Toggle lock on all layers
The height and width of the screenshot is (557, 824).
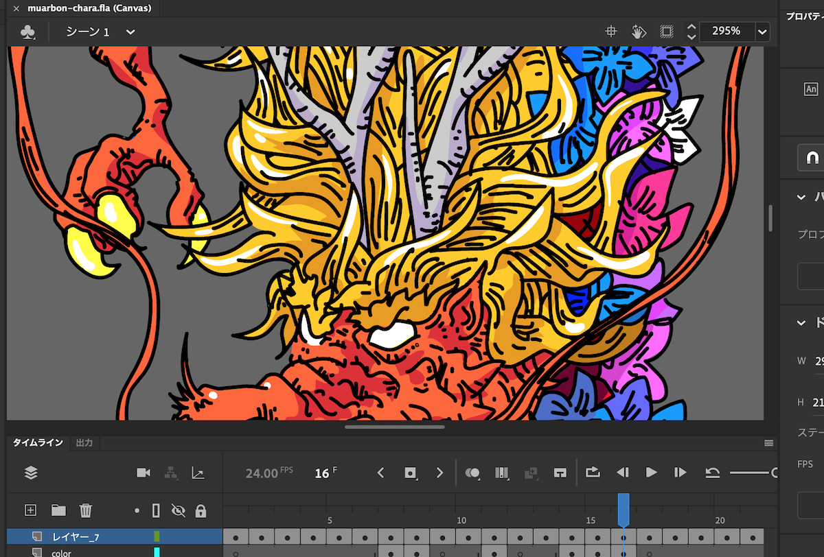click(x=201, y=510)
